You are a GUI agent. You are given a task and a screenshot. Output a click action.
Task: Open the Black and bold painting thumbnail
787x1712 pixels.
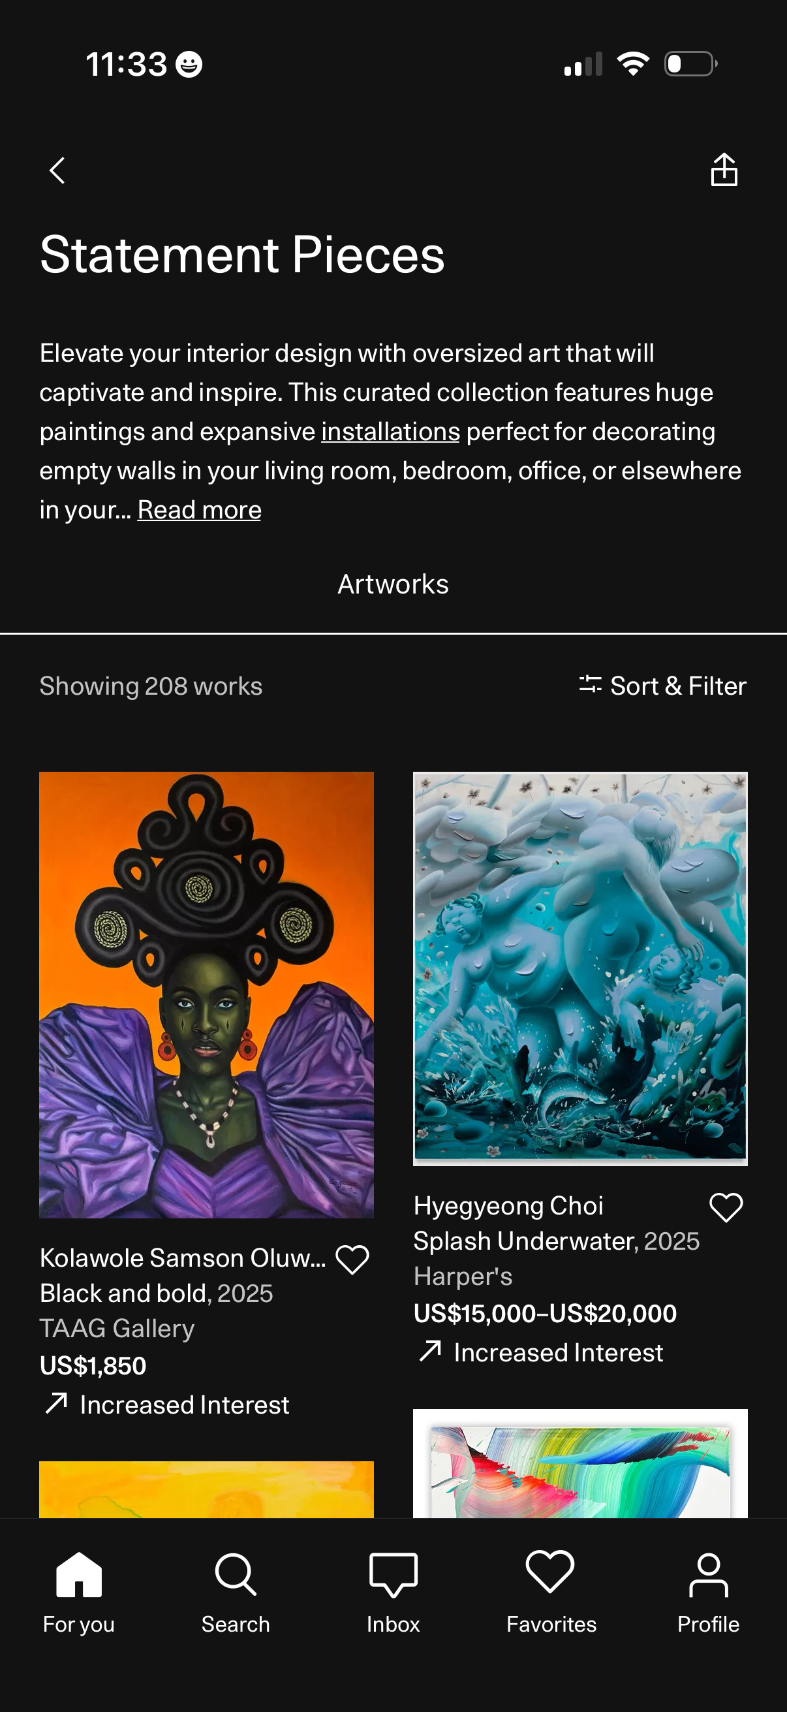click(207, 994)
